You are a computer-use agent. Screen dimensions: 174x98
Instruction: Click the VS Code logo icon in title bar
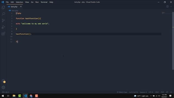pos(2,2)
